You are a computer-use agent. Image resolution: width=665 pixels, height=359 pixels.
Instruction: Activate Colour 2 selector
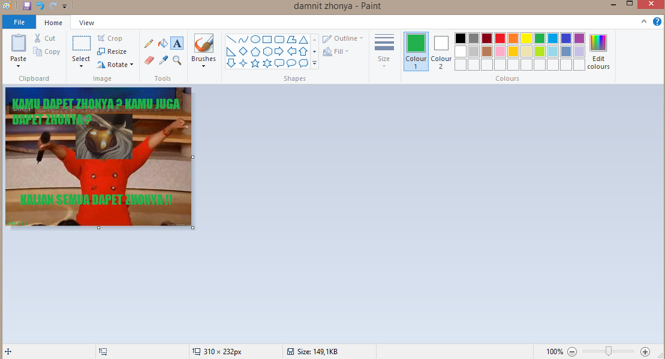point(441,51)
